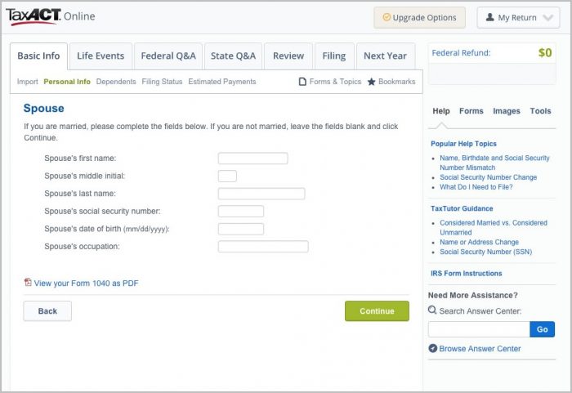
Task: Click the Bookmarks star icon
Action: (x=371, y=82)
